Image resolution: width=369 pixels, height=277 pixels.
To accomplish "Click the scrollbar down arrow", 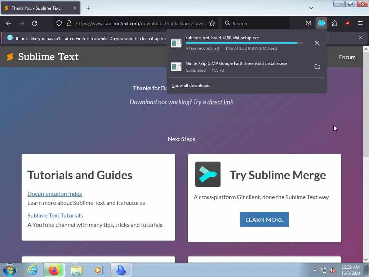I will tap(366, 260).
